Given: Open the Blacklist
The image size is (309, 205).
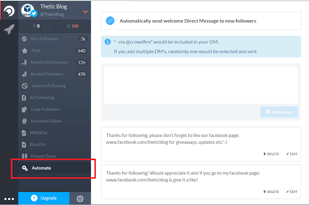Looking at the screenshot, I should [x=55, y=145].
